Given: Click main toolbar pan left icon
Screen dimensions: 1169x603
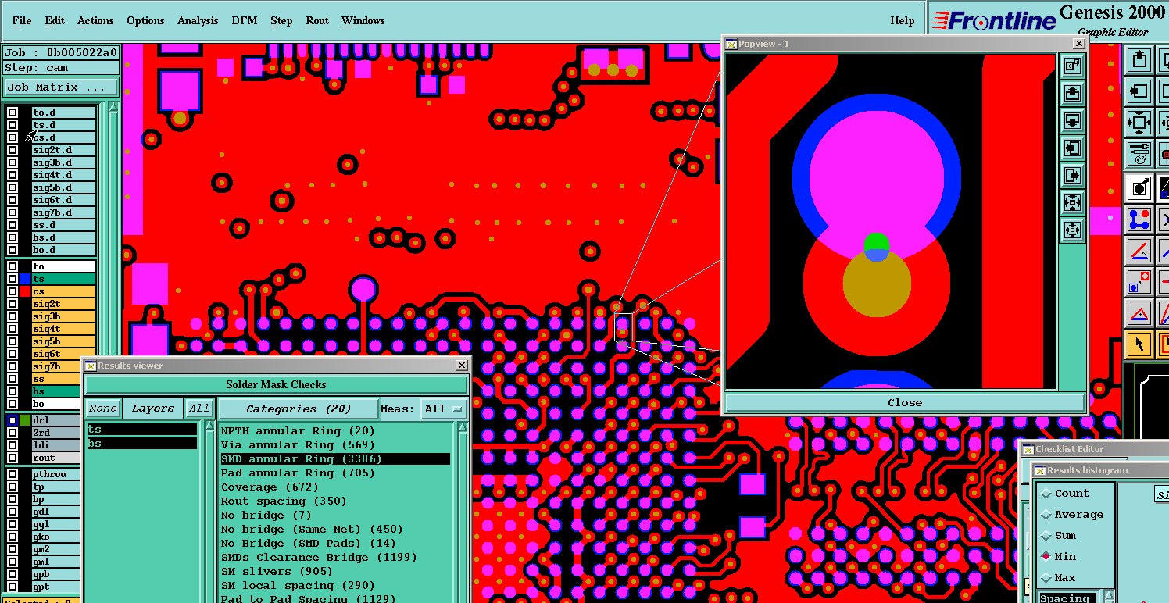Looking at the screenshot, I should [1139, 91].
